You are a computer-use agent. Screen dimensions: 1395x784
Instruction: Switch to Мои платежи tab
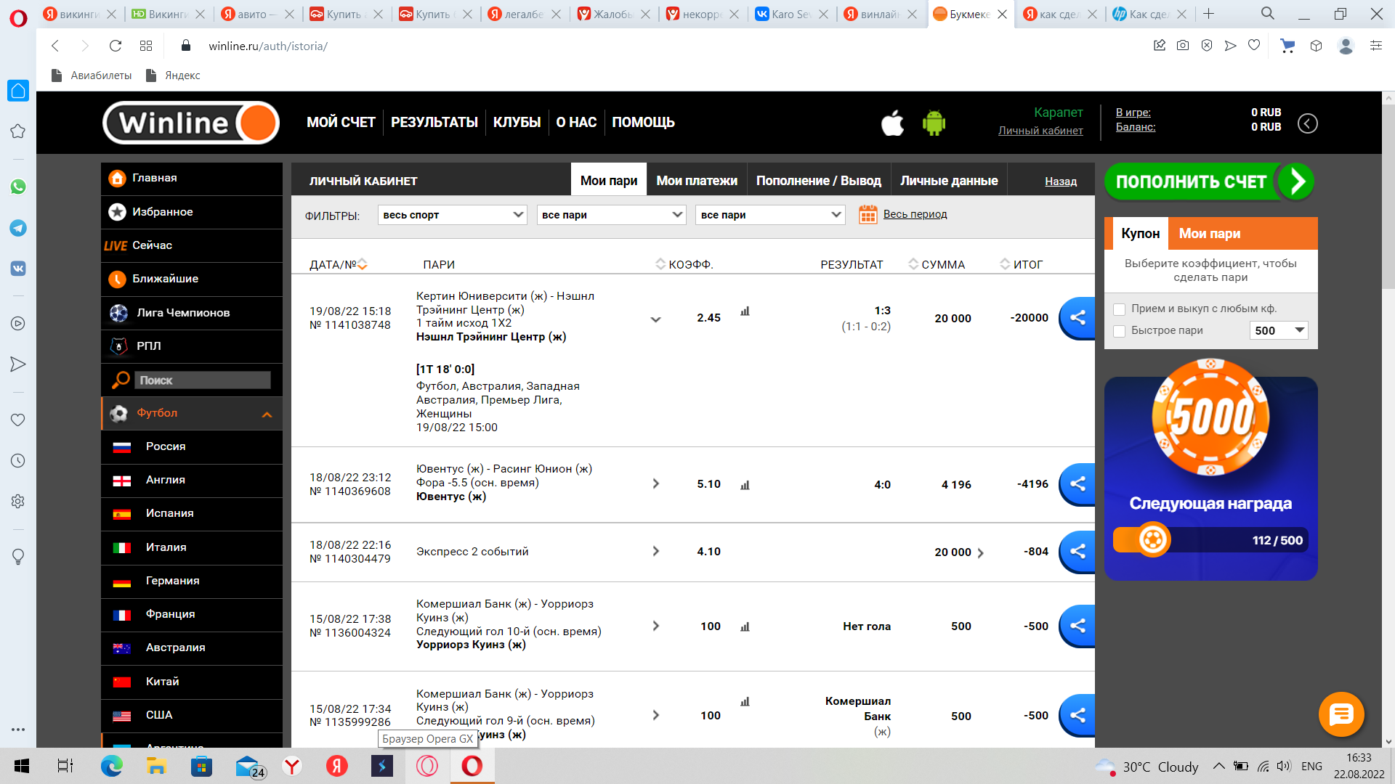point(696,181)
